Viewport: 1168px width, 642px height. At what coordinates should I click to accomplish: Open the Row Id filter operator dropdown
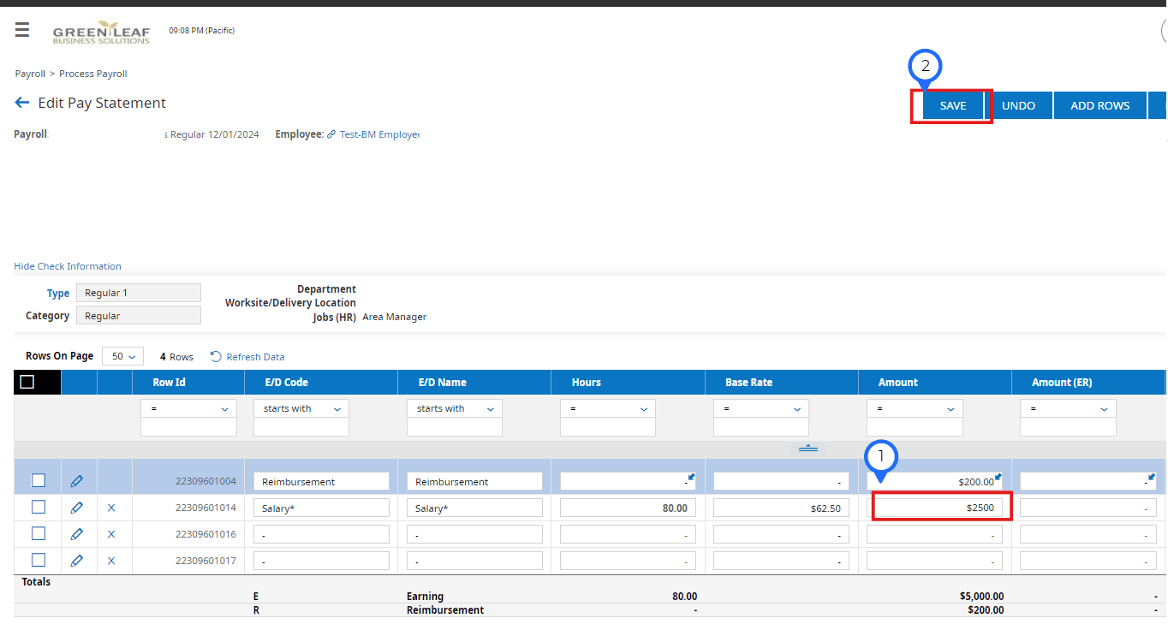point(188,408)
